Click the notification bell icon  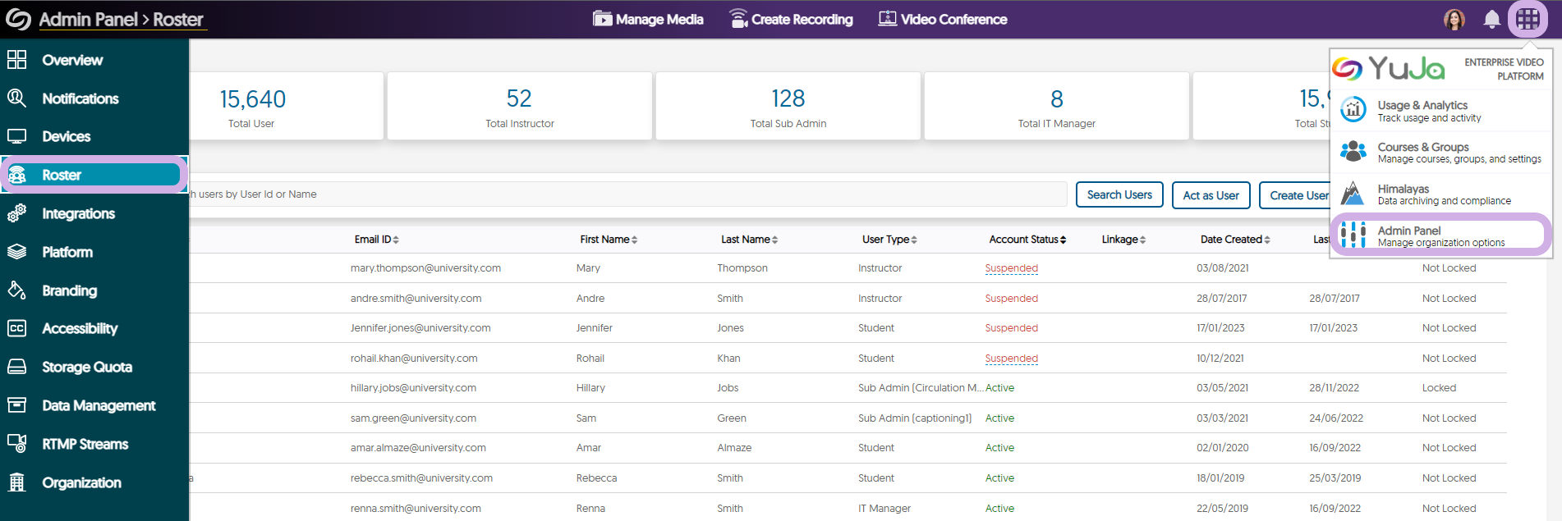tap(1491, 19)
